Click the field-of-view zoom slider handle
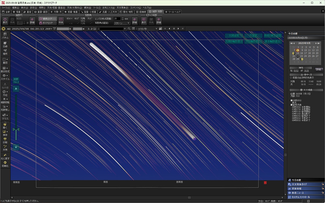 point(16,129)
